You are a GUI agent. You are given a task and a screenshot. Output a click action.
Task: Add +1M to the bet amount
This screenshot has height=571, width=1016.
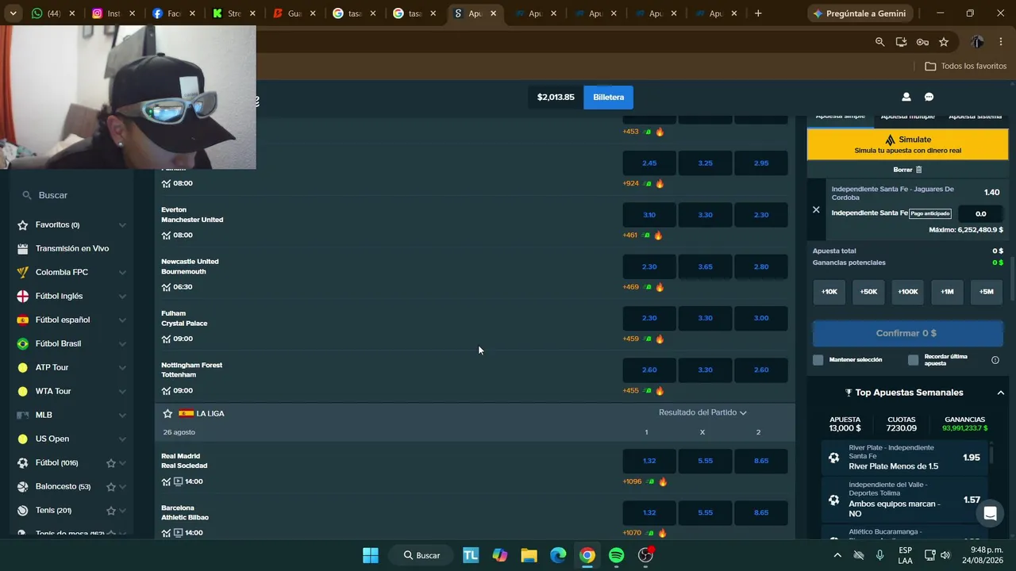(x=947, y=292)
